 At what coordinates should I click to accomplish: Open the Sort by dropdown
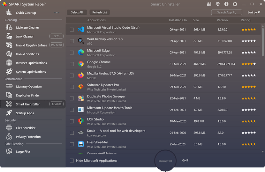coord(254,12)
